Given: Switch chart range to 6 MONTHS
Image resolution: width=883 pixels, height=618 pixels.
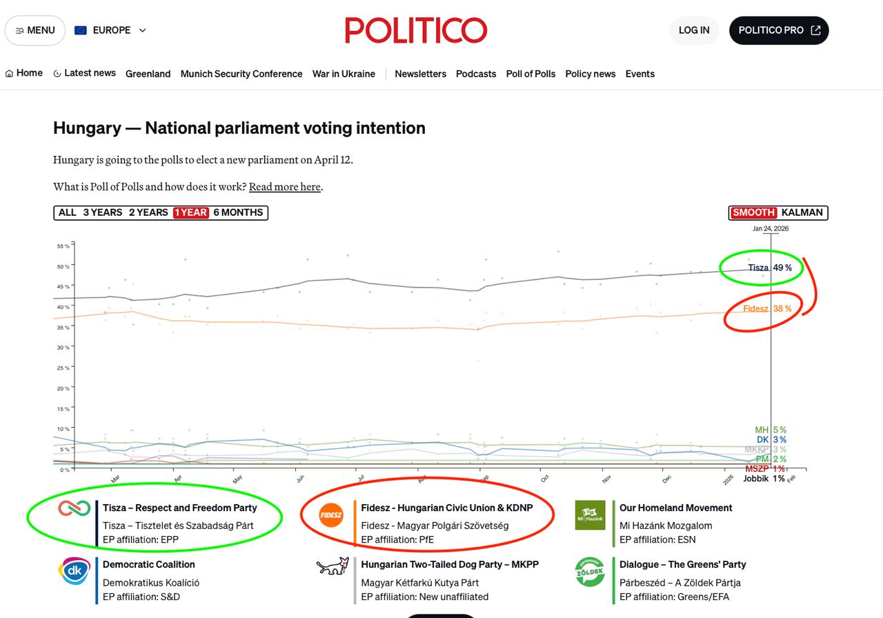Looking at the screenshot, I should [238, 212].
